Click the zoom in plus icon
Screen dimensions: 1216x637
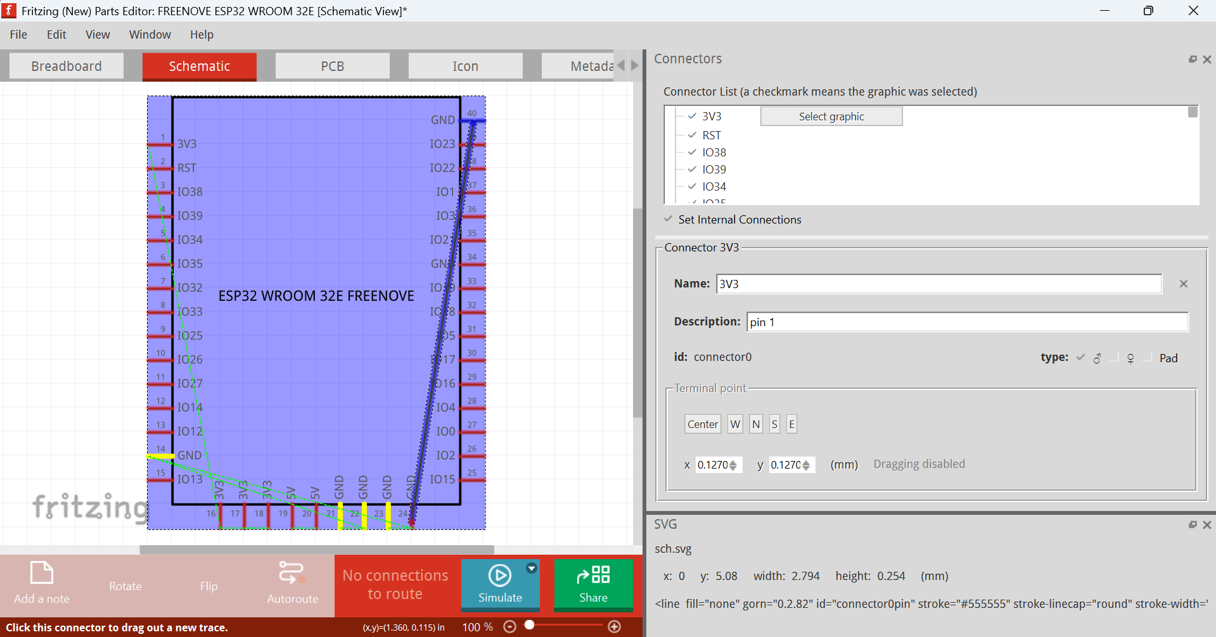tap(614, 626)
